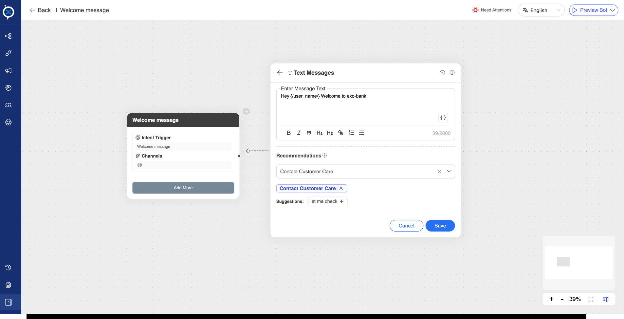Screen dimensions: 624x319
Task: Open the comment icon in Text Messages header
Action: 442,73
